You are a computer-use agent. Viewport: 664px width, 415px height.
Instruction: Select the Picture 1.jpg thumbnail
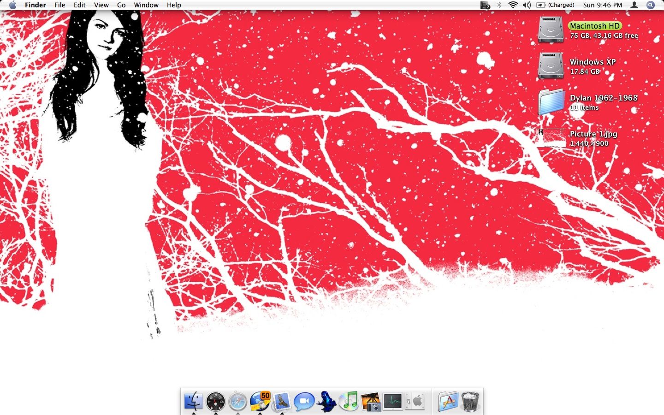pos(551,138)
